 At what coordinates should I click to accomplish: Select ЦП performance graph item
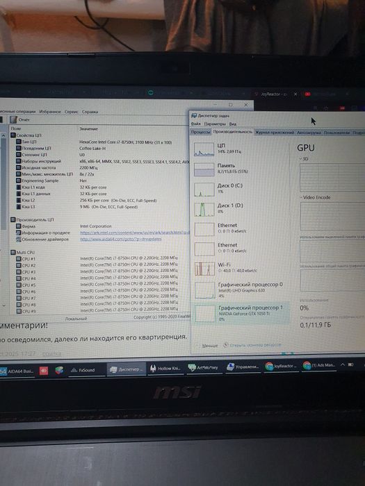(241, 149)
